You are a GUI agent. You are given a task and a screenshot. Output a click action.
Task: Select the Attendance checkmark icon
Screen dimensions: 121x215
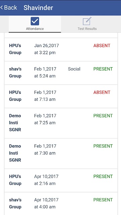click(x=35, y=21)
